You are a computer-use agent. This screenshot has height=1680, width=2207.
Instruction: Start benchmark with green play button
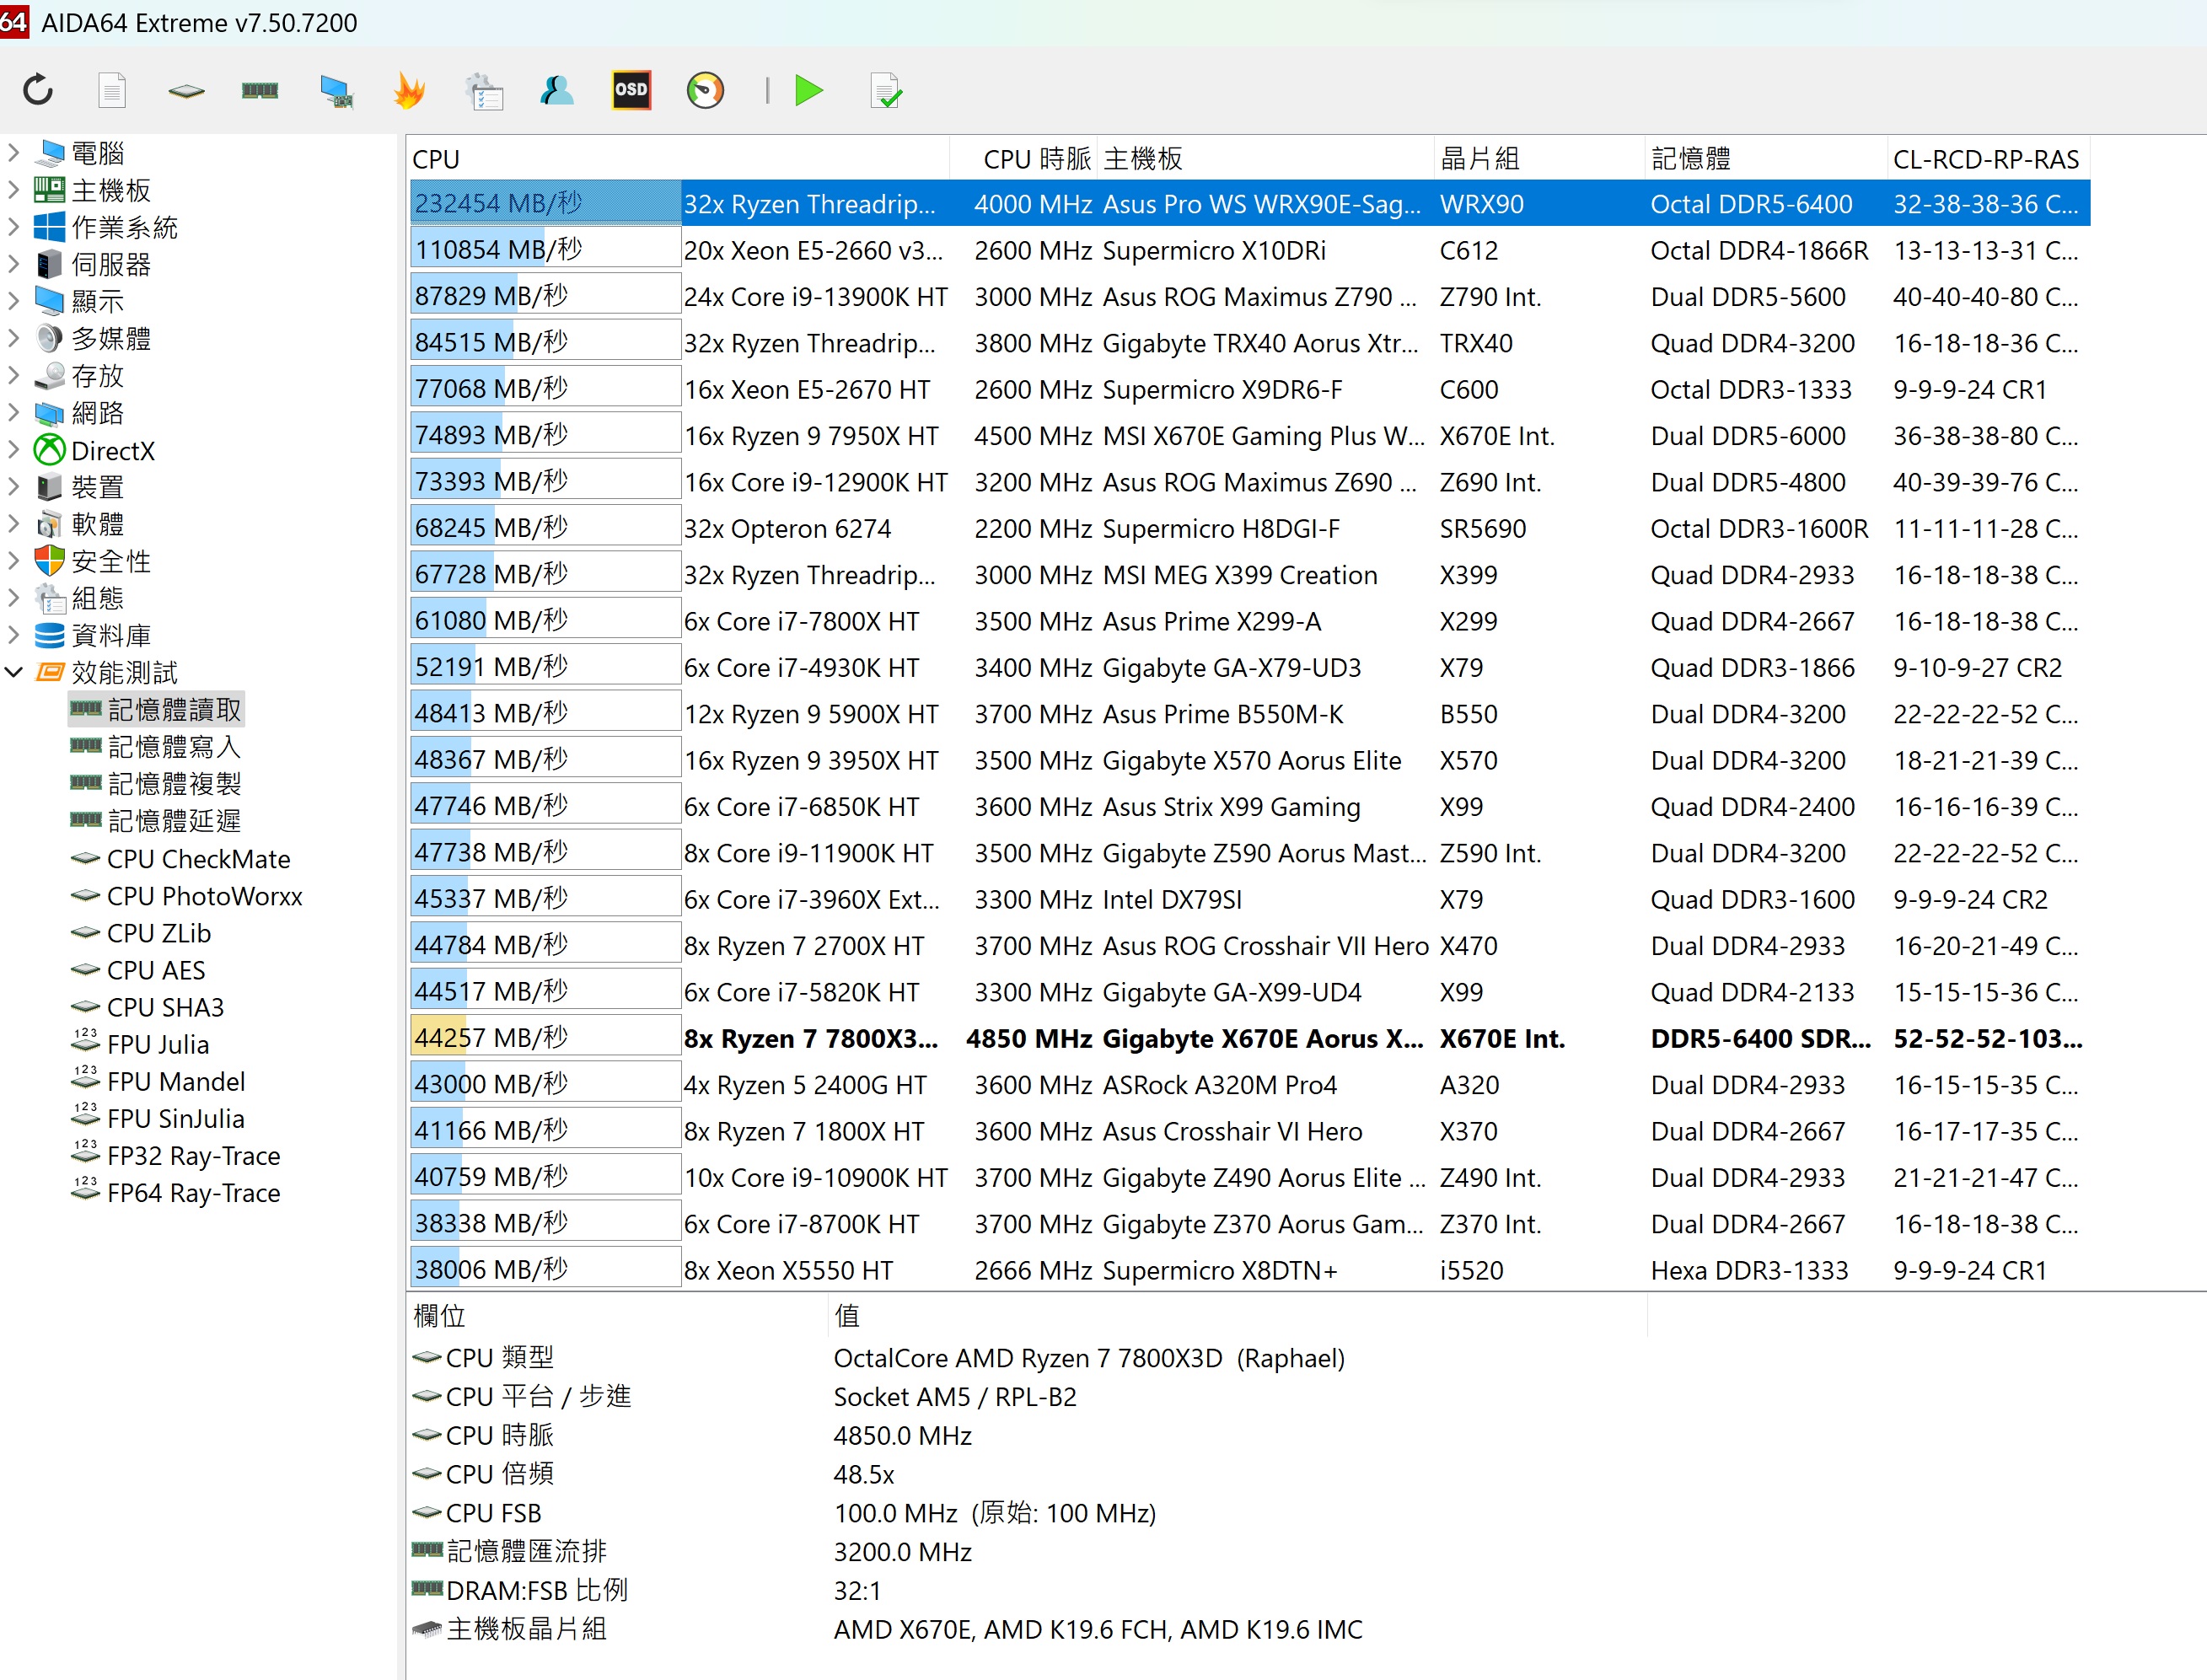[x=809, y=91]
